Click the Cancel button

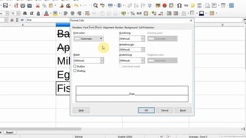click(165, 110)
